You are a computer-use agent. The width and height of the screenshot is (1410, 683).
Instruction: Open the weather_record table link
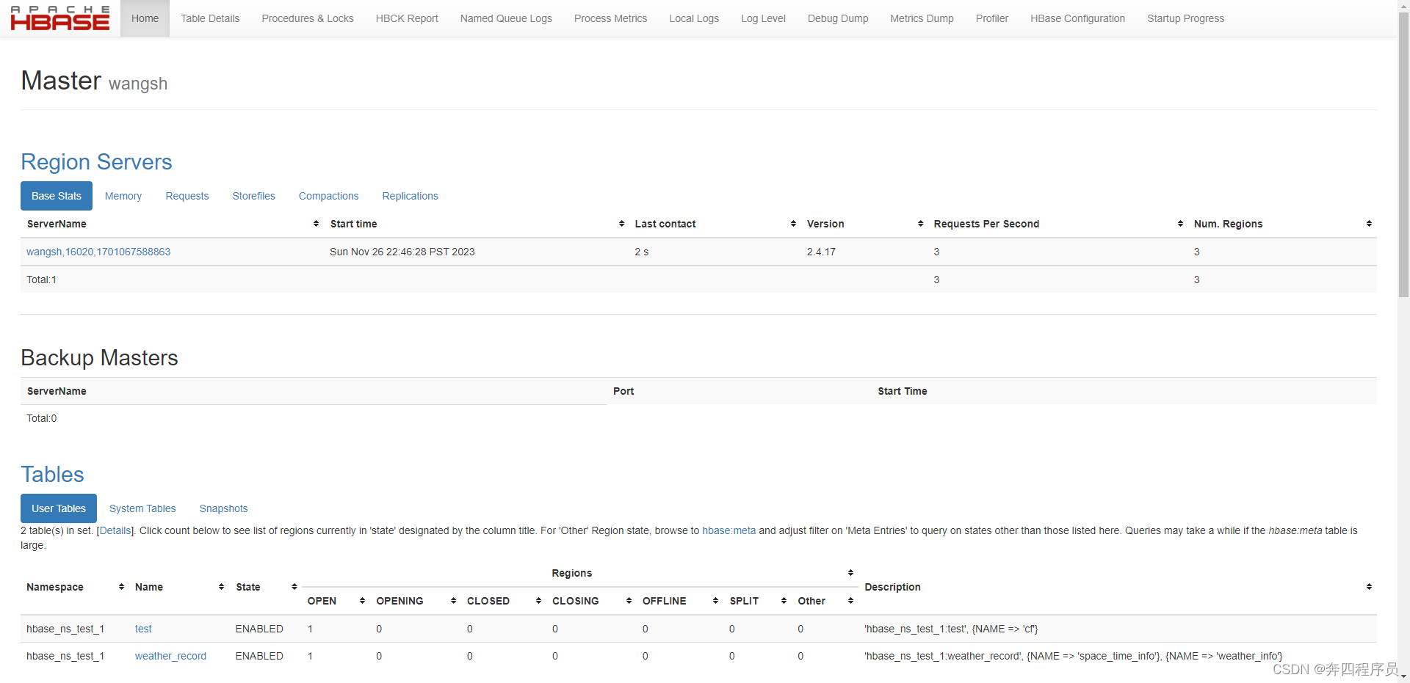[170, 656]
